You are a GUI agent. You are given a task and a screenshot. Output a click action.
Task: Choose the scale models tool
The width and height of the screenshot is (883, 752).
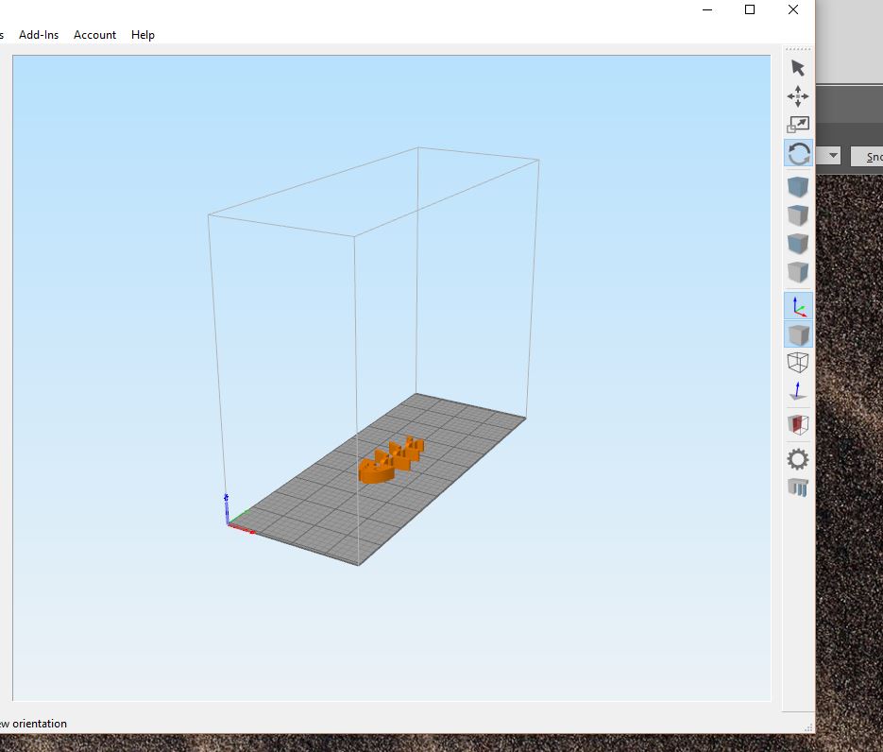pyautogui.click(x=798, y=124)
